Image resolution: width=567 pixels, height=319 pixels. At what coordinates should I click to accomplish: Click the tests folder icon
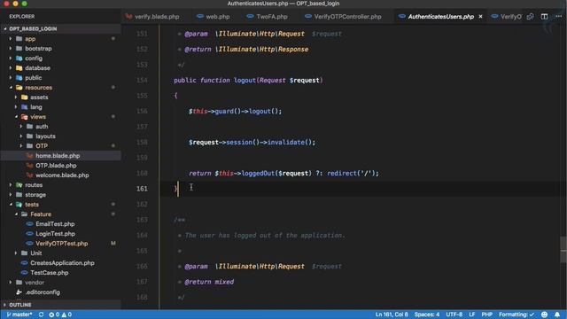coord(19,205)
